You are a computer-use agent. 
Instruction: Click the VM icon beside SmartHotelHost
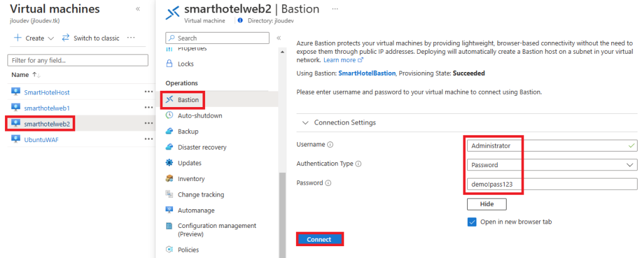16,92
